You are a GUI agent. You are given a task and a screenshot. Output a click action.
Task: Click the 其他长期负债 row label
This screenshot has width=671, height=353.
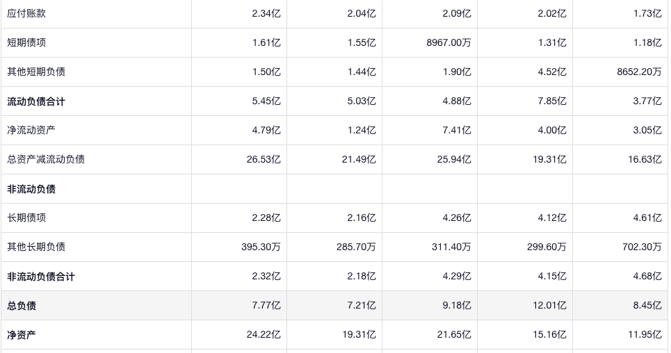pyautogui.click(x=36, y=247)
